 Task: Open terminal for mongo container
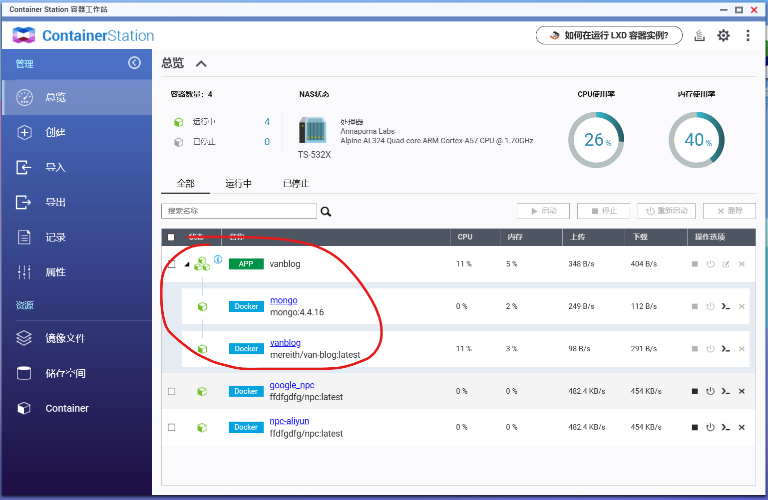click(726, 306)
